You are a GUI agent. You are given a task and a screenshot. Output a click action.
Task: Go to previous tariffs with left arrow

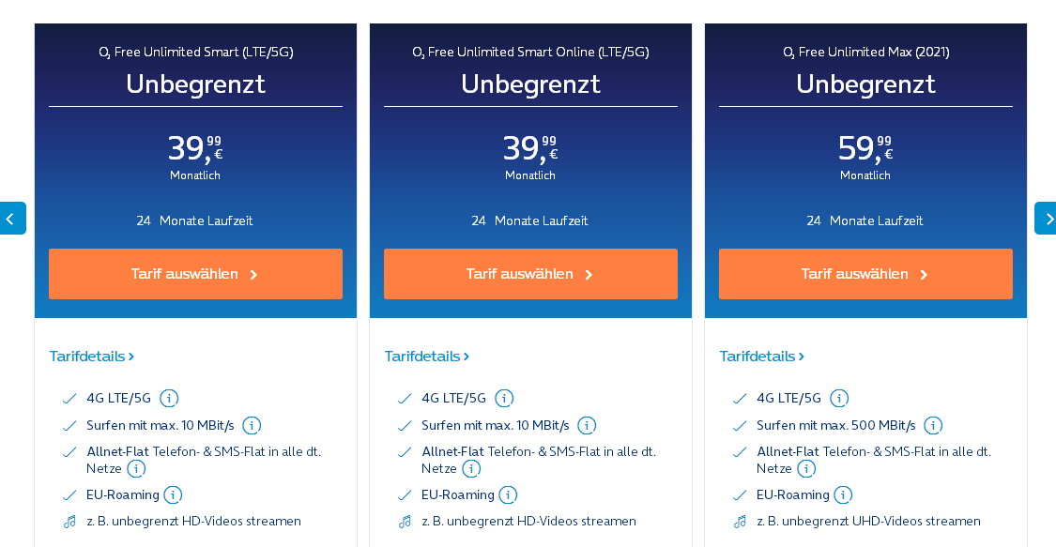(x=12, y=218)
